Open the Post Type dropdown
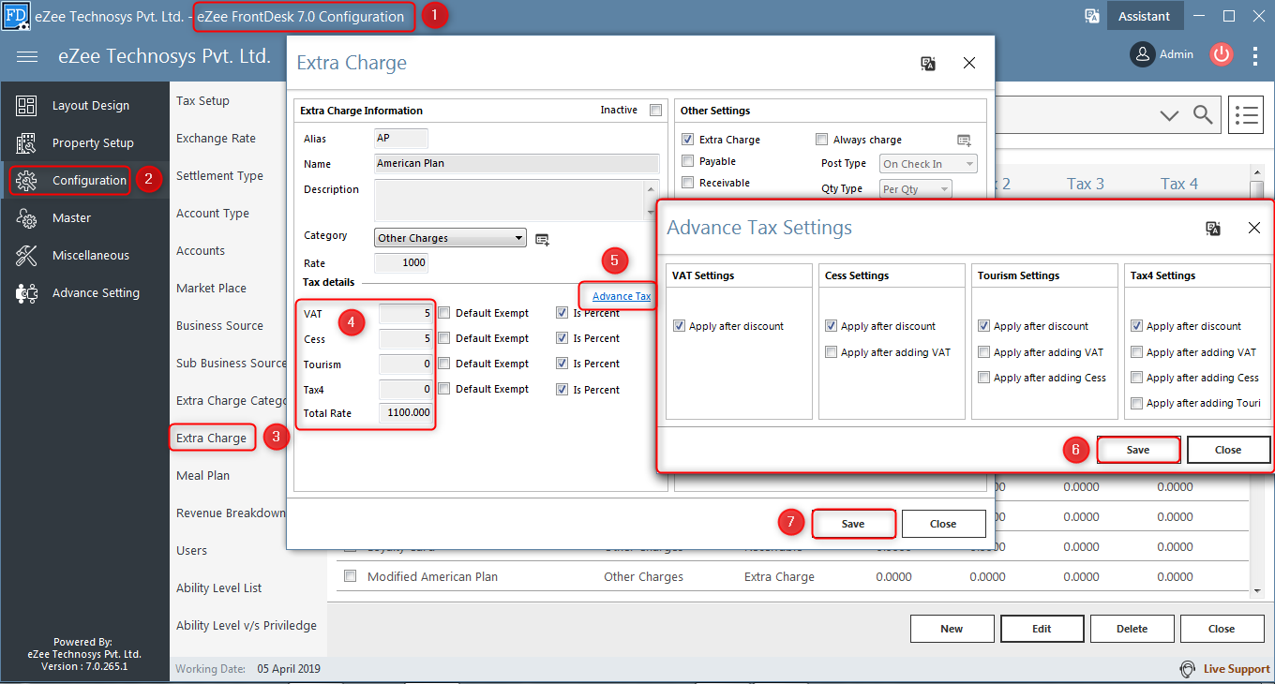Viewport: 1275px width, 684px height. point(928,164)
